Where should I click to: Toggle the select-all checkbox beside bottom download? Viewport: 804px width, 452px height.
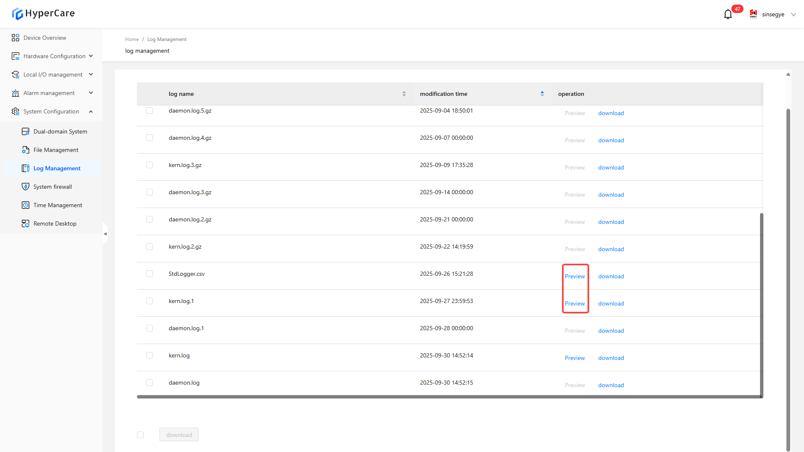point(140,435)
